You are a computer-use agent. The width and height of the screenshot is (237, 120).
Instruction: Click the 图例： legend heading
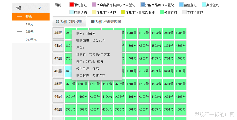coord(59,5)
